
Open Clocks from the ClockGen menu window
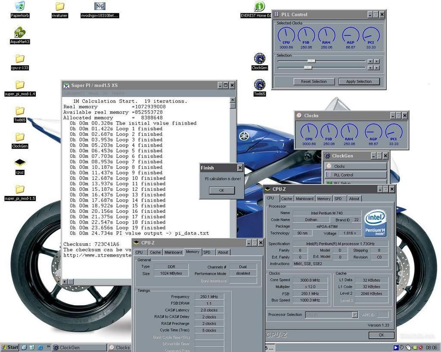[356, 166]
